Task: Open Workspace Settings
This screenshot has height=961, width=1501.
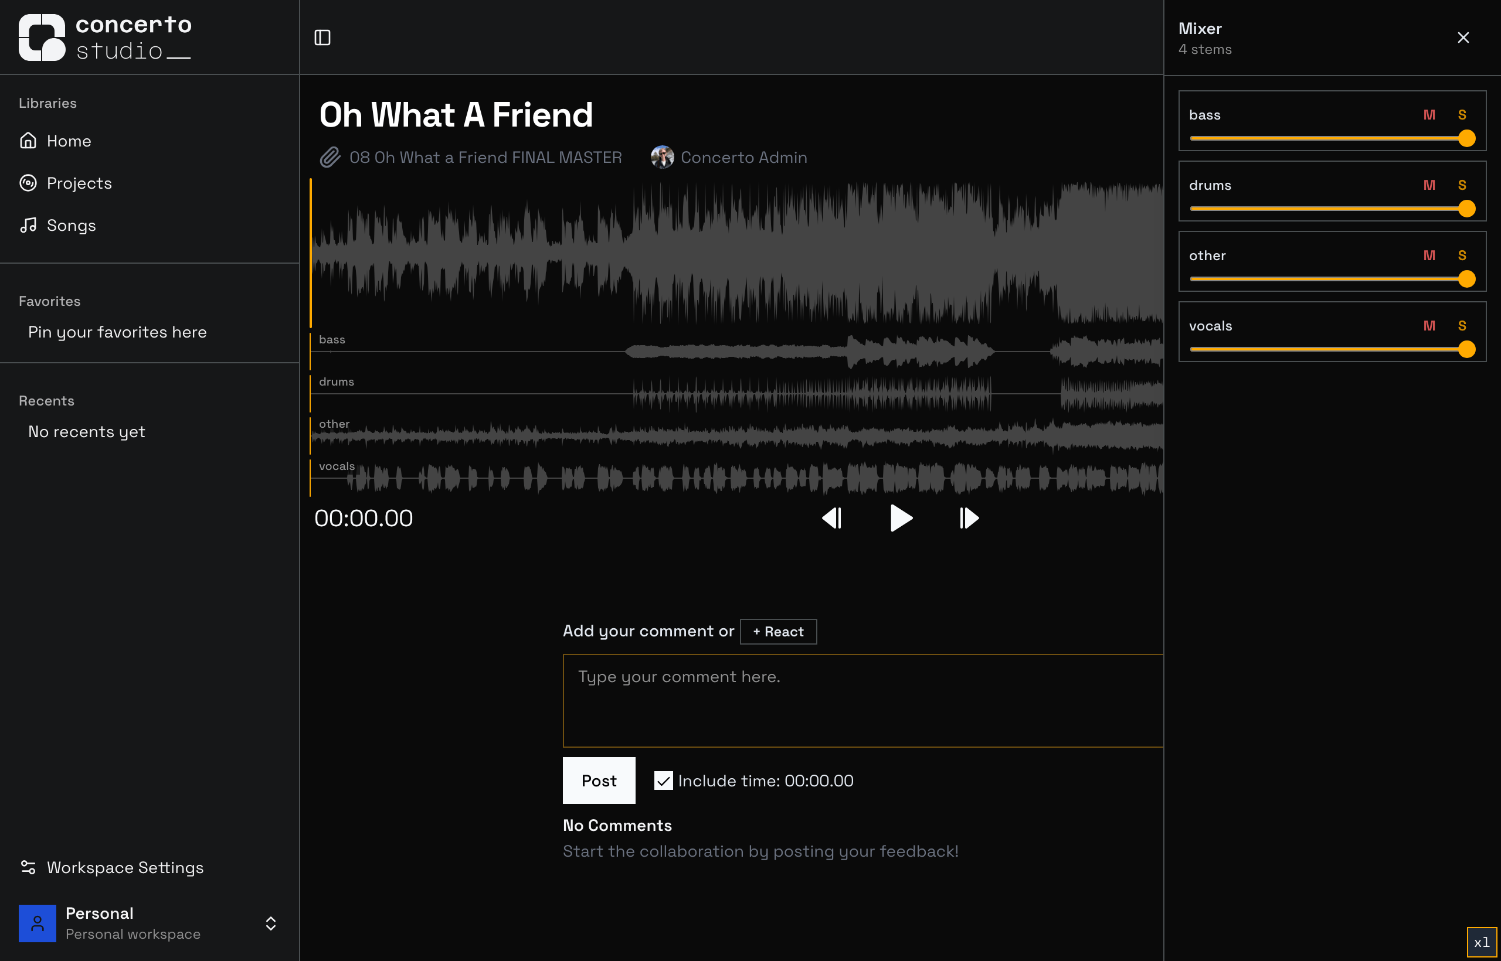Action: 150,867
